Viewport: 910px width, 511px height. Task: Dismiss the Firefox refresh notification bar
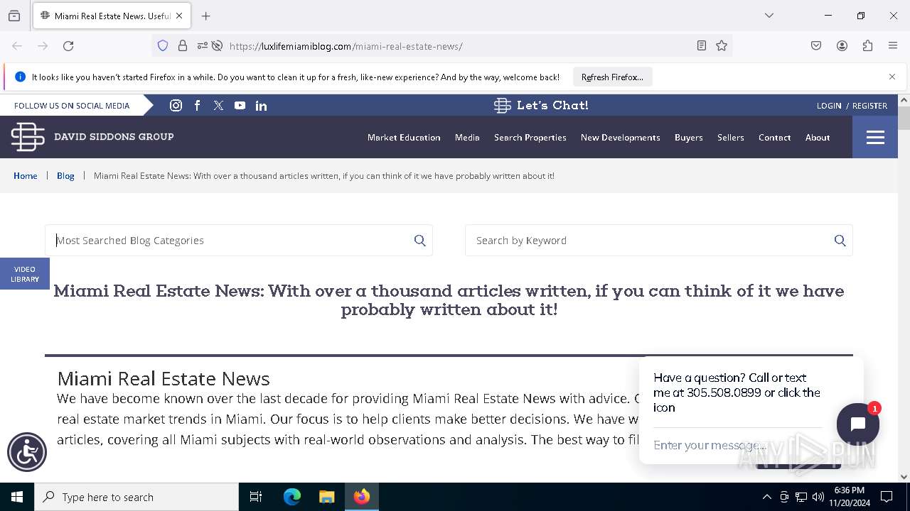892,77
